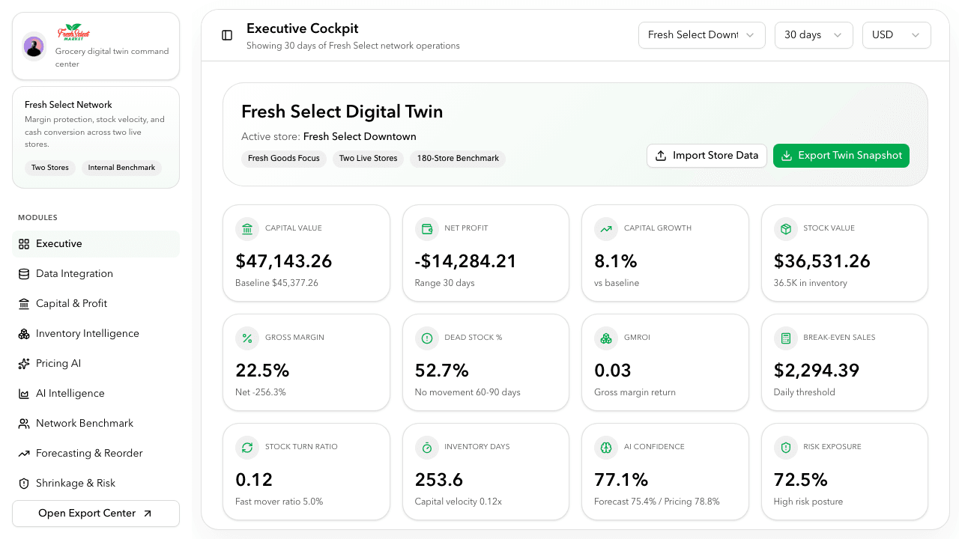Click the Shrinkage & Risk shield icon
The width and height of the screenshot is (959, 539).
23,483
